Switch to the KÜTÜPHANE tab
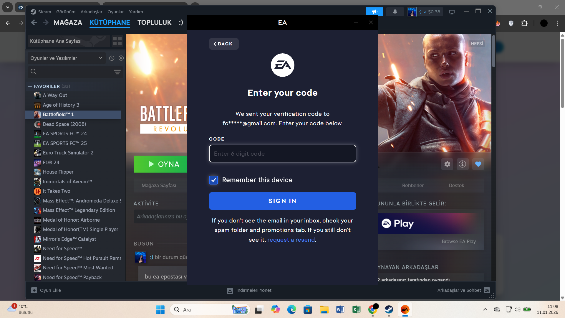 point(110,22)
